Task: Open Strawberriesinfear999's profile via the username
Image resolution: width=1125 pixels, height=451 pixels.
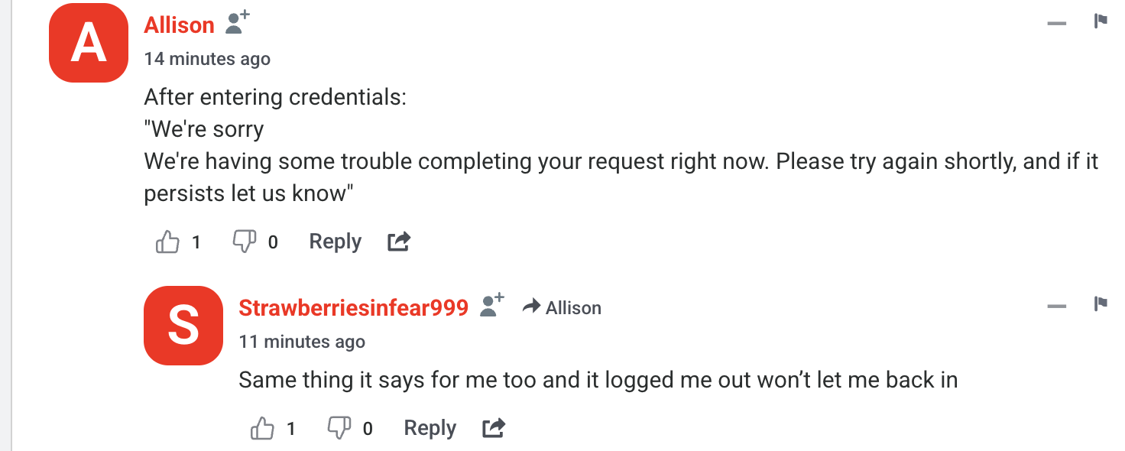Action: (x=353, y=307)
